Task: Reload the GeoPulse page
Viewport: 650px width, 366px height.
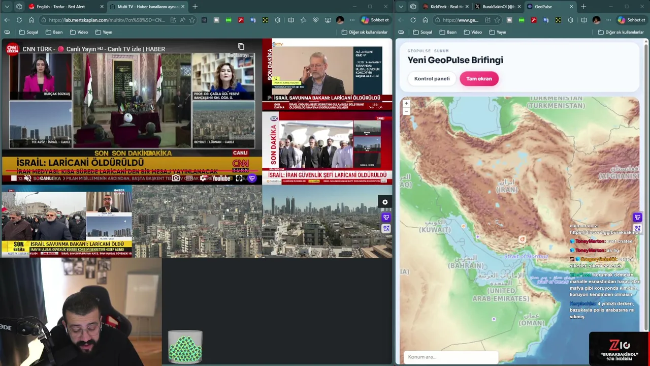Action: tap(413, 20)
